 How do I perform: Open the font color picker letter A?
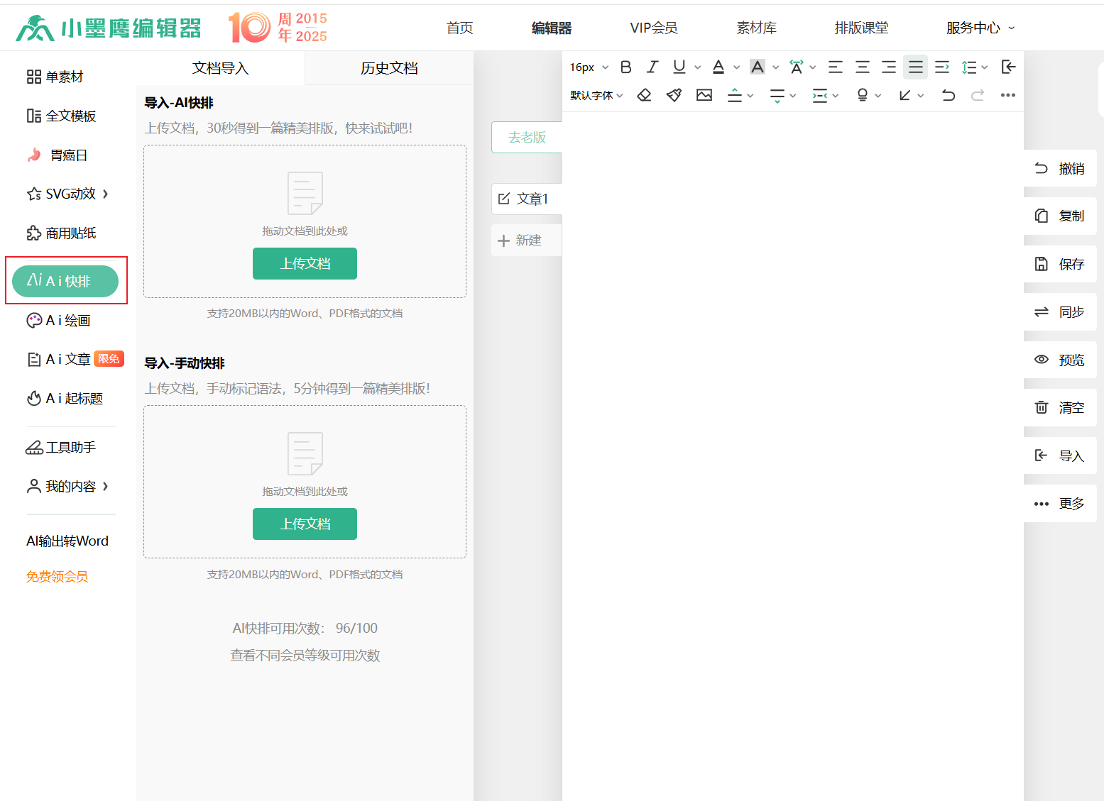coord(718,67)
